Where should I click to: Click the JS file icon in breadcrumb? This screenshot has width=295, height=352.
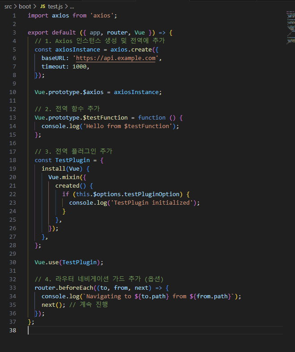point(43,7)
